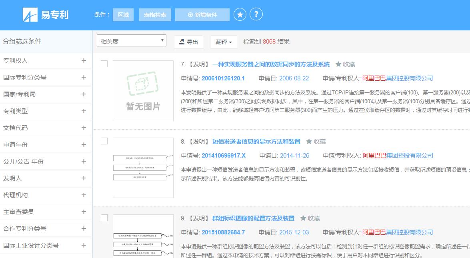Tick the checkbox for patent result 8

[104, 141]
